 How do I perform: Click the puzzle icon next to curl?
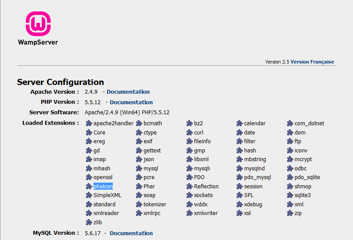(190, 133)
